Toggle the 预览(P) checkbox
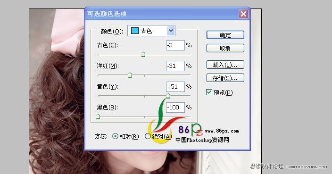 click(209, 92)
